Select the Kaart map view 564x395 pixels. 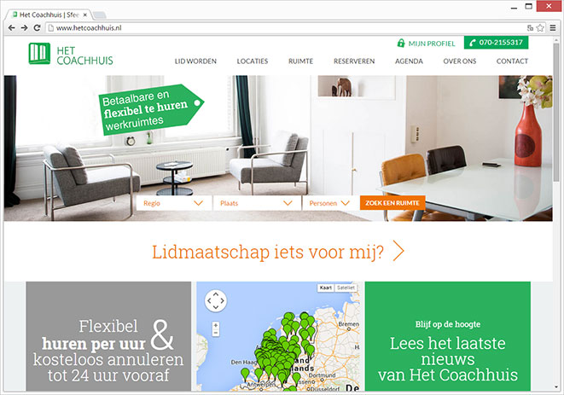click(326, 288)
